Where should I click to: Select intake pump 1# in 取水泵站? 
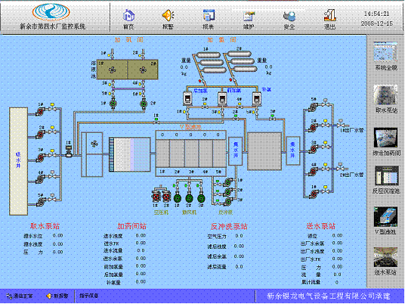[x=40, y=112]
